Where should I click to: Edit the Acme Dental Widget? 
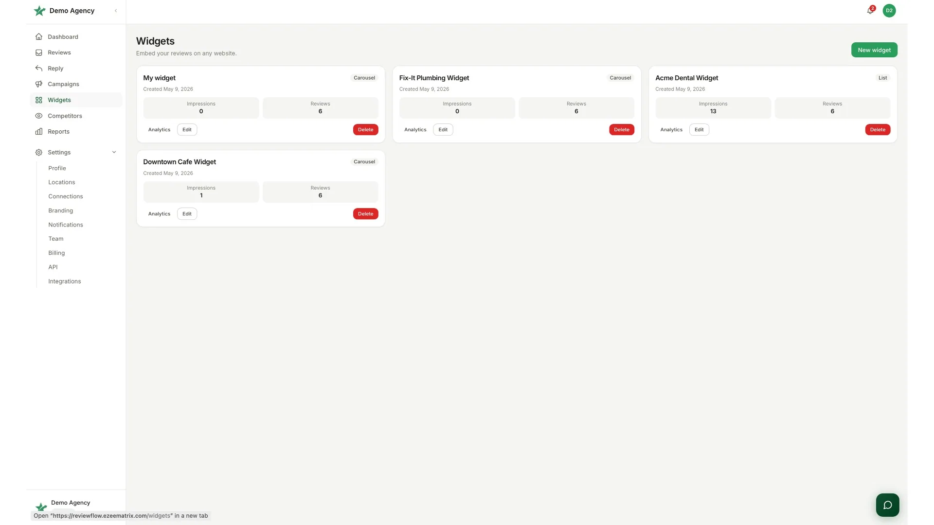699,130
